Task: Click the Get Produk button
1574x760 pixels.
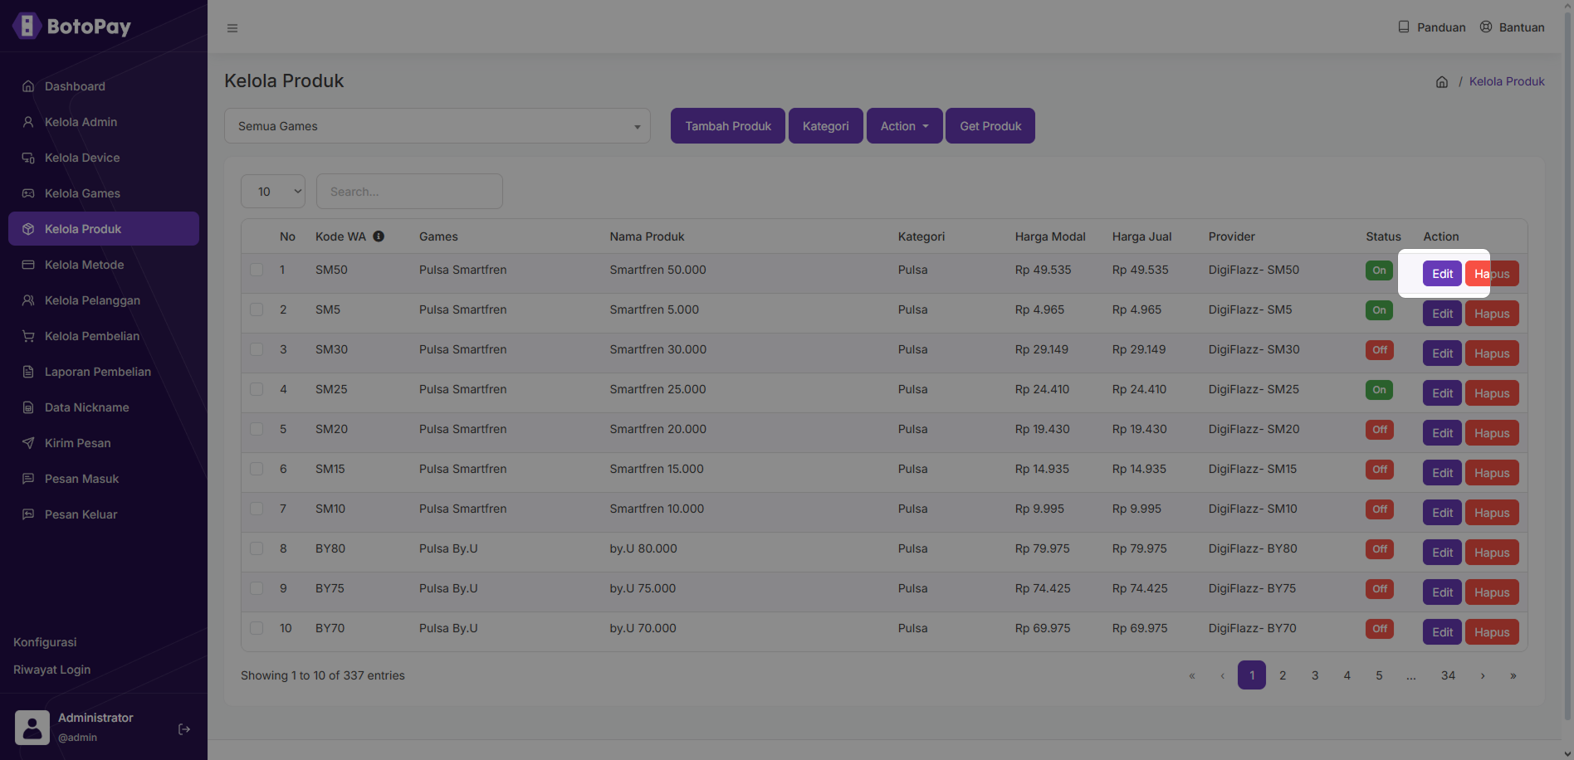Action: (x=990, y=126)
